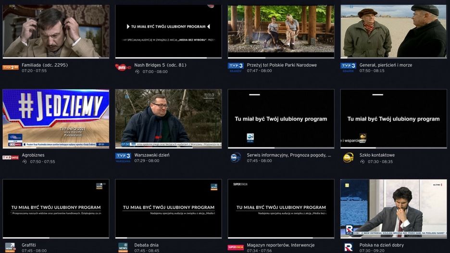Click the catch-up icon under Szkło kontaktowe
Viewport: 450px width, 253px height.
(362, 162)
